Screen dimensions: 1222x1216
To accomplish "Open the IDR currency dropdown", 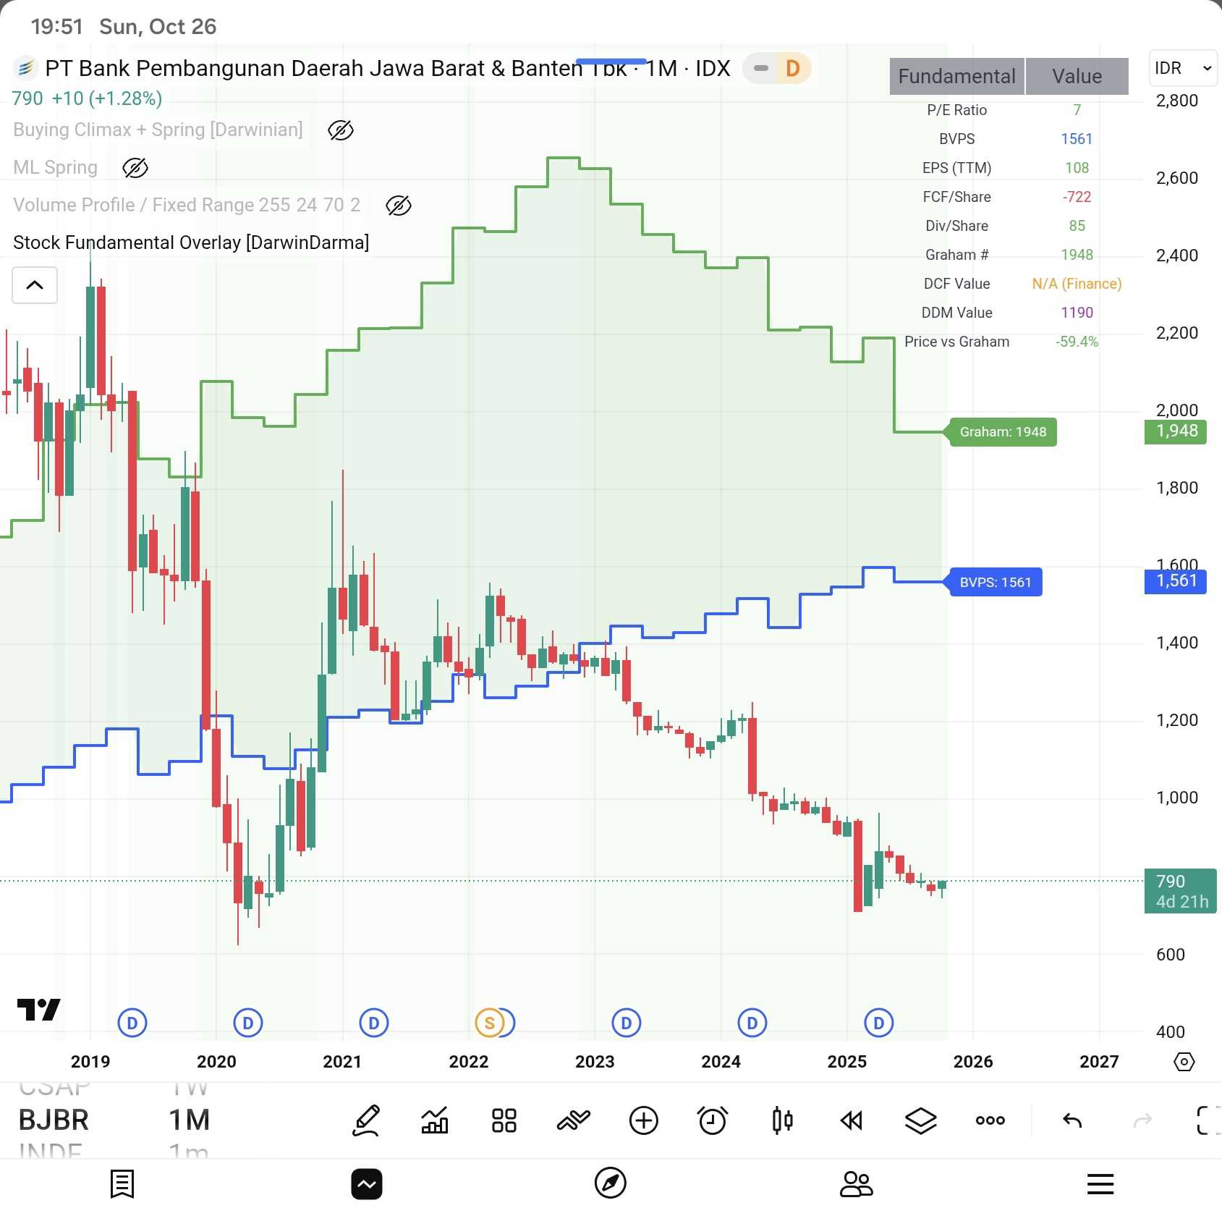I will (x=1182, y=68).
